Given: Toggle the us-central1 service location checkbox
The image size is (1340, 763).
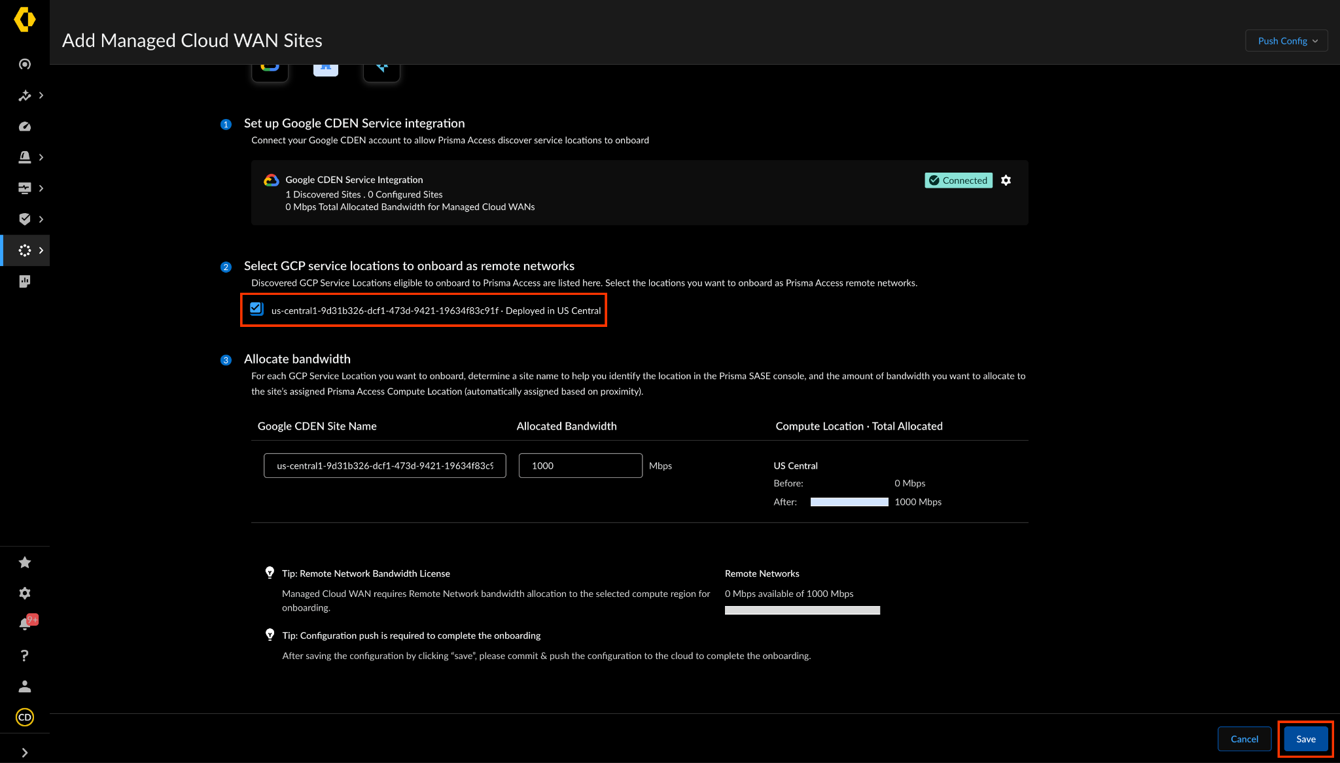Looking at the screenshot, I should pos(256,309).
